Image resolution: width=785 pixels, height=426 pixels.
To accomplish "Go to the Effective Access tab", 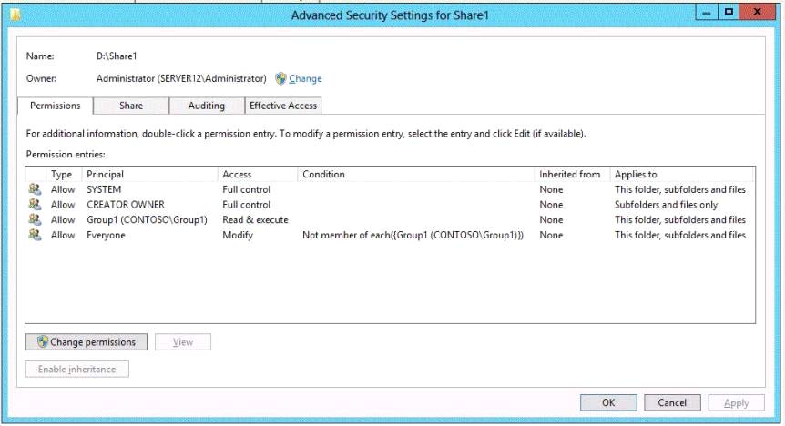I will coord(284,106).
